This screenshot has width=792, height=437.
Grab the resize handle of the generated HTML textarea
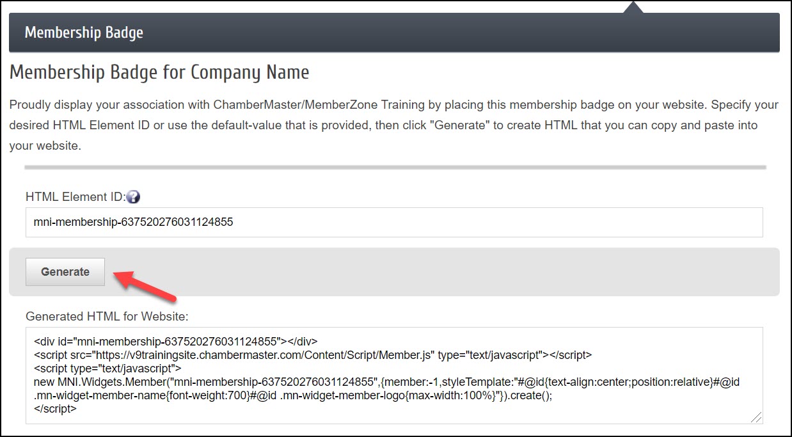756,417
